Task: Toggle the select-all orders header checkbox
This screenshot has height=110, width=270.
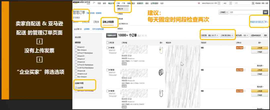Action: tap(107, 43)
